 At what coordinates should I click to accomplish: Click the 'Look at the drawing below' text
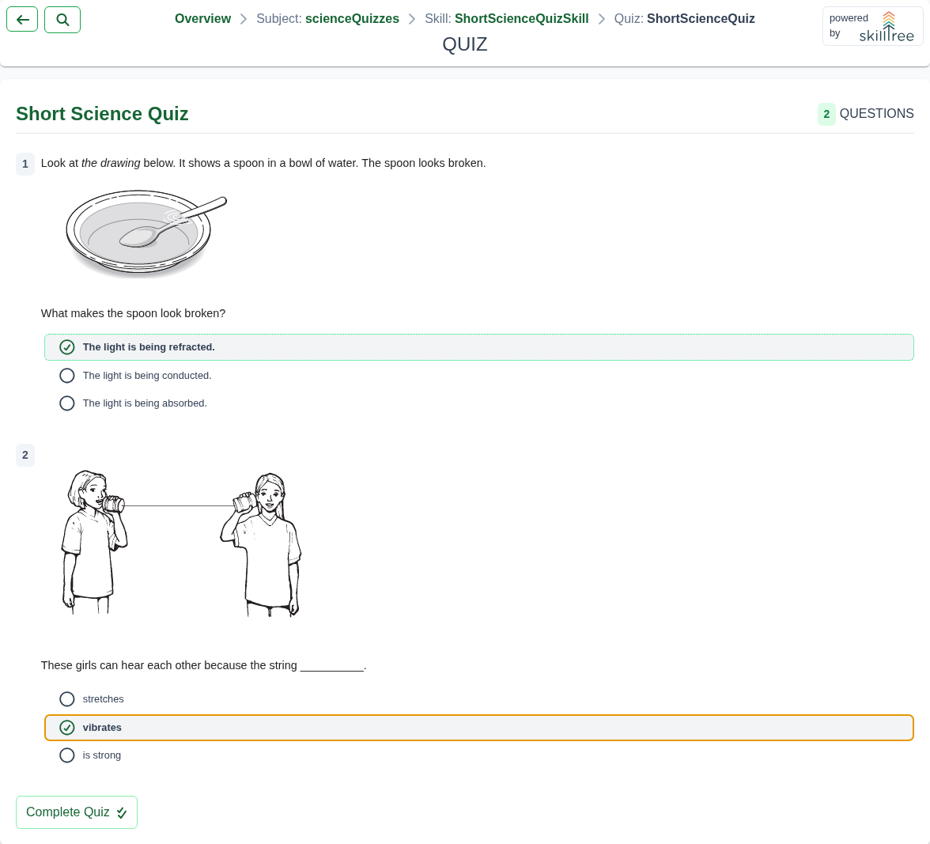[x=263, y=163]
